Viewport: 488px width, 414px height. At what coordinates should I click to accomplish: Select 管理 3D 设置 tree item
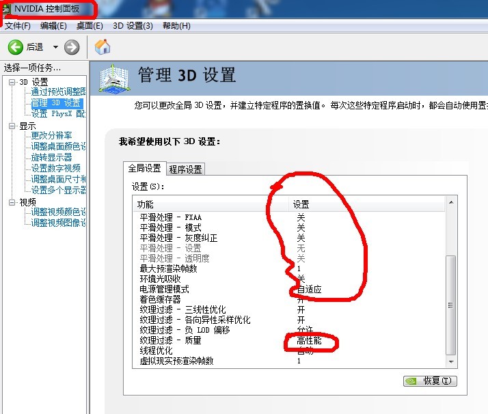tap(57, 102)
